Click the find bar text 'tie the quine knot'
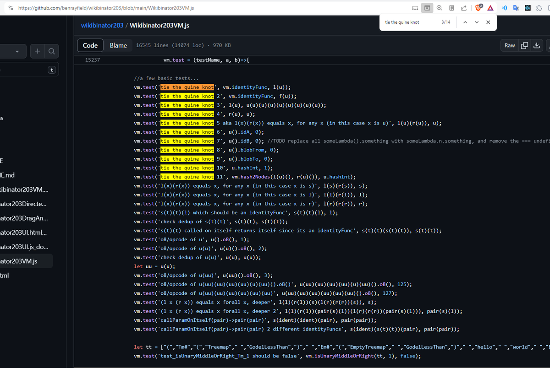550x368 pixels. [x=401, y=22]
